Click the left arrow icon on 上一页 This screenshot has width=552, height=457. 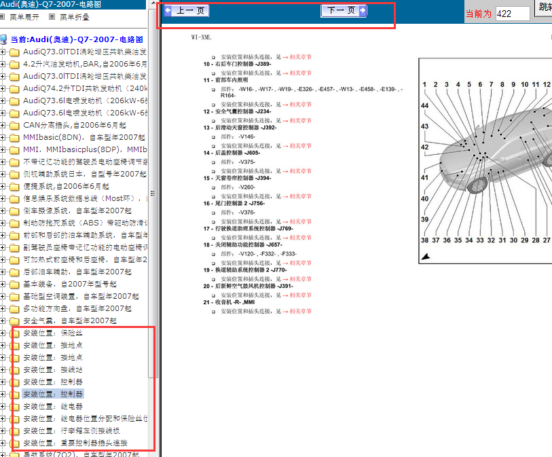(x=168, y=11)
